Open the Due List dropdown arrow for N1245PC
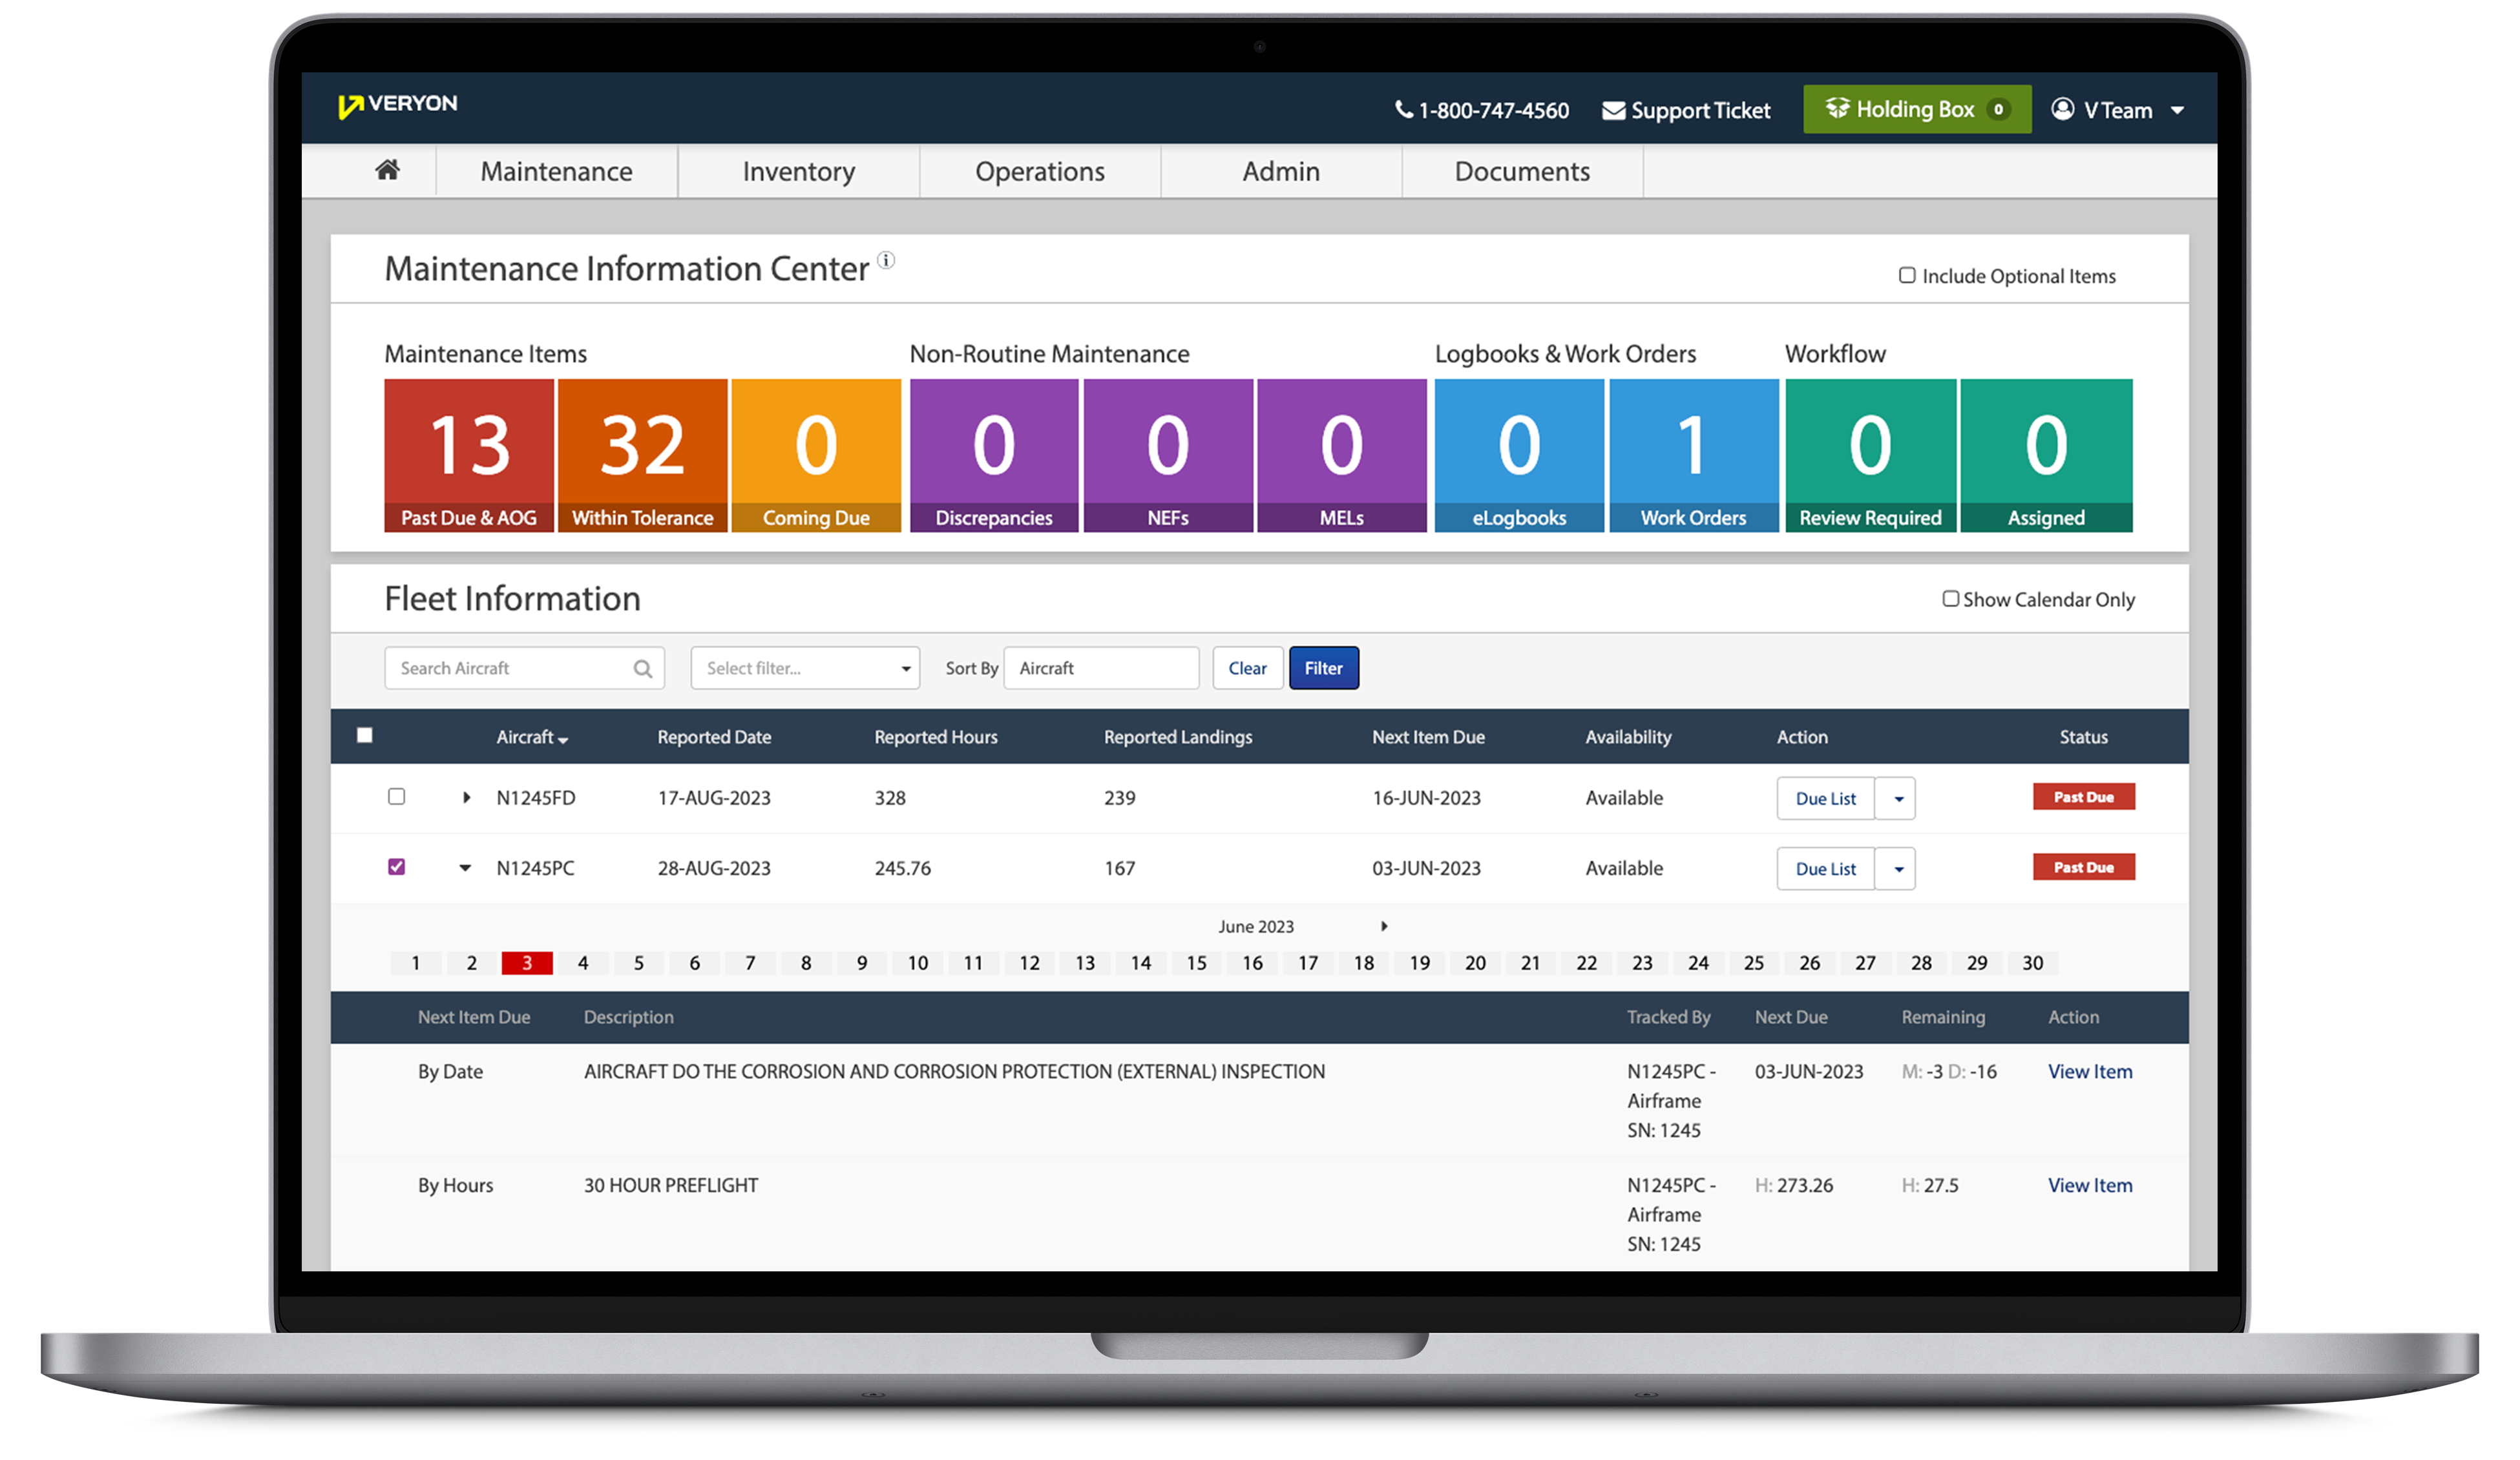The width and height of the screenshot is (2520, 1460). [1897, 869]
